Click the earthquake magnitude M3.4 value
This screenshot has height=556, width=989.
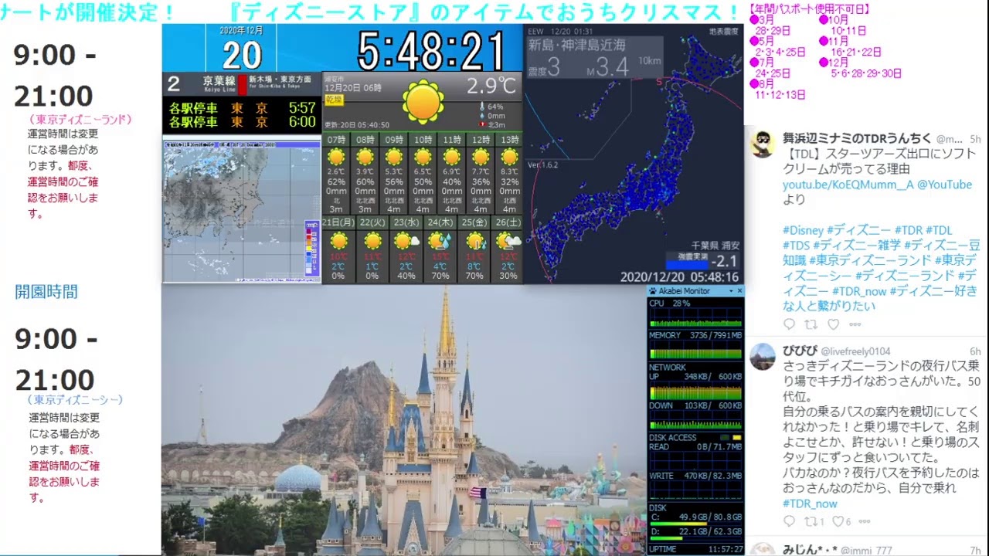coord(607,68)
